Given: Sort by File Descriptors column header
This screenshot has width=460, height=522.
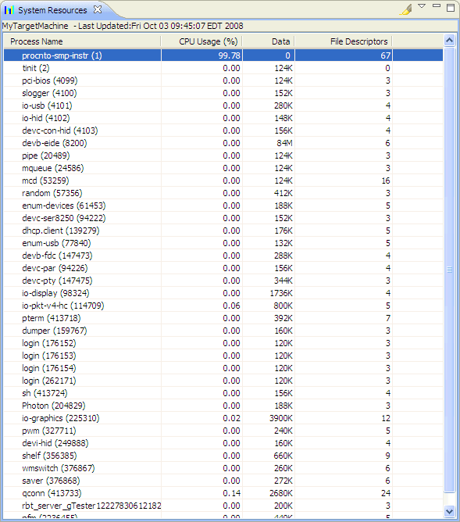Looking at the screenshot, I should [344, 41].
